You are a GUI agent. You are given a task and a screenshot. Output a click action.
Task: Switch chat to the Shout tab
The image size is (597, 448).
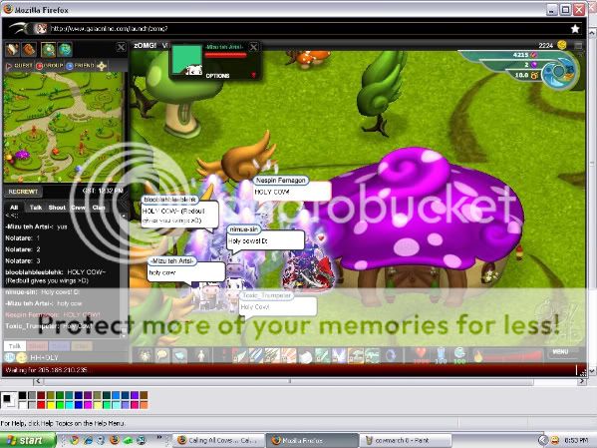point(57,208)
